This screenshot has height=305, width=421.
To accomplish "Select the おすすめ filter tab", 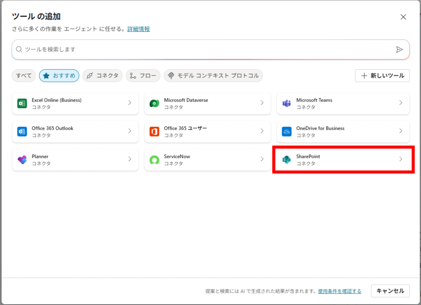I will pos(59,75).
